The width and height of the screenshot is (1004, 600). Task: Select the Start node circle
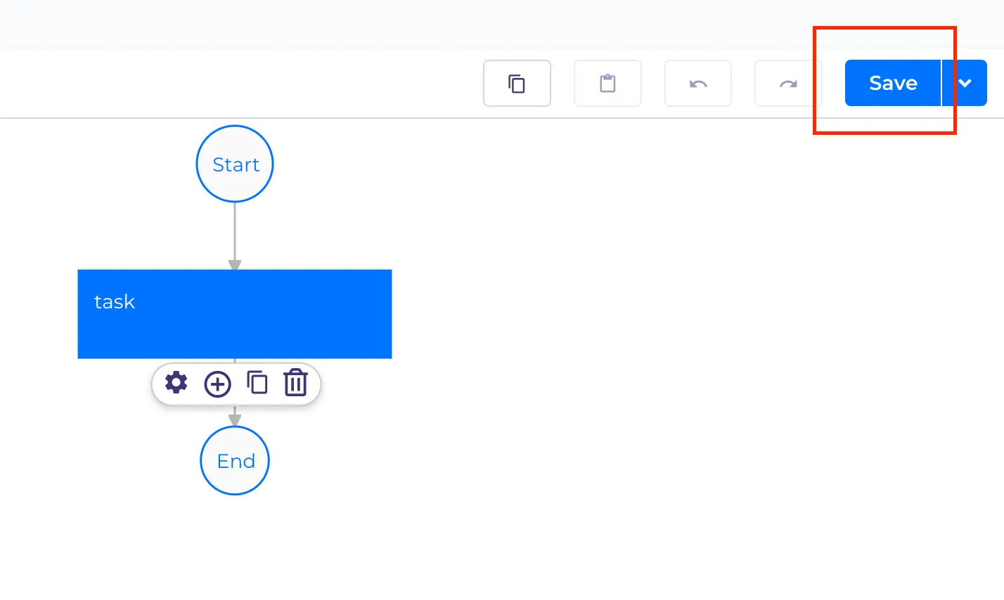235,164
